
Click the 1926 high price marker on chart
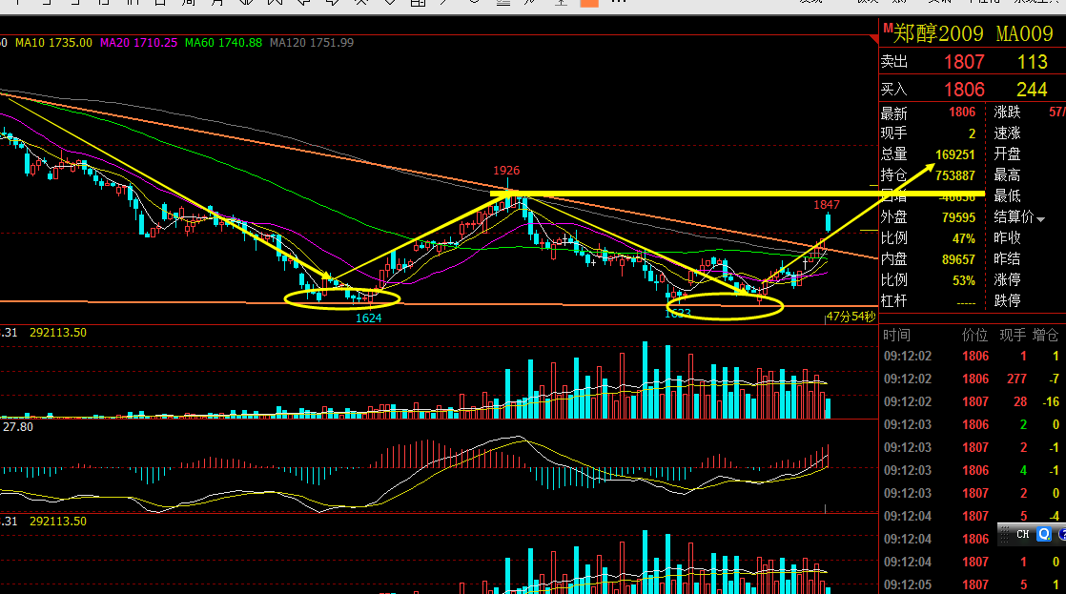point(506,171)
